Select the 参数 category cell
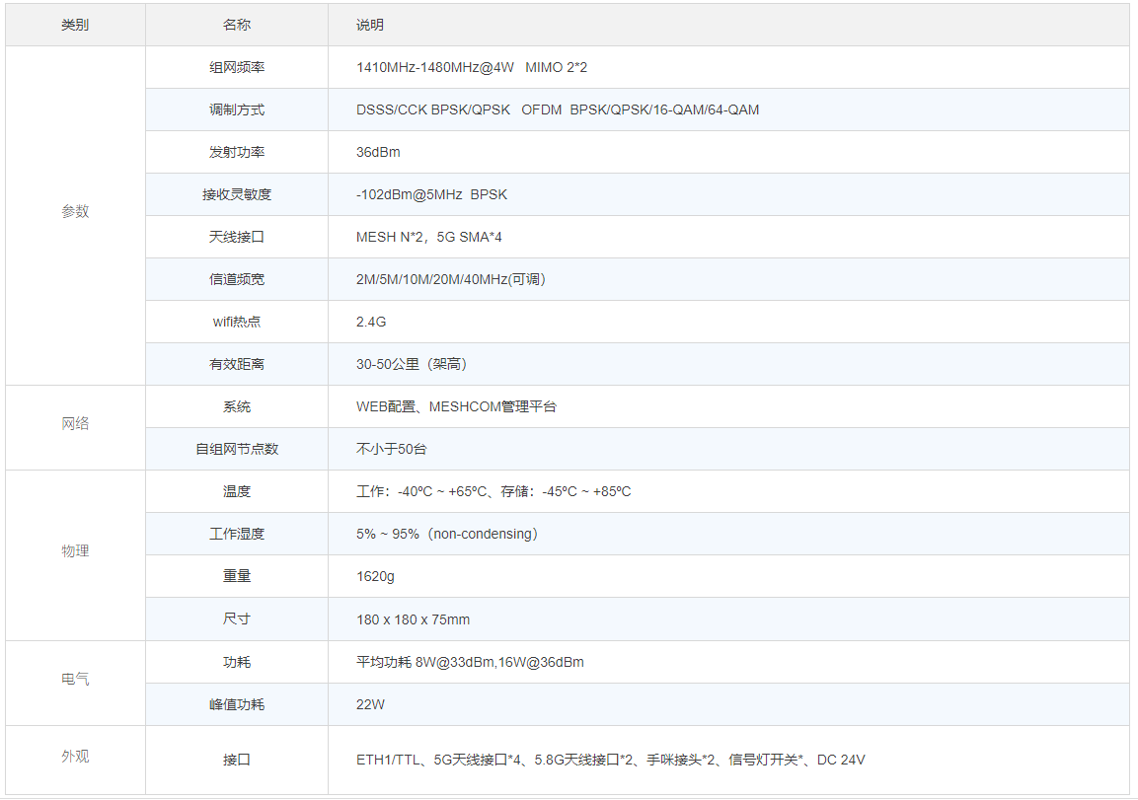Screen dimensions: 1138x800 [x=75, y=211]
